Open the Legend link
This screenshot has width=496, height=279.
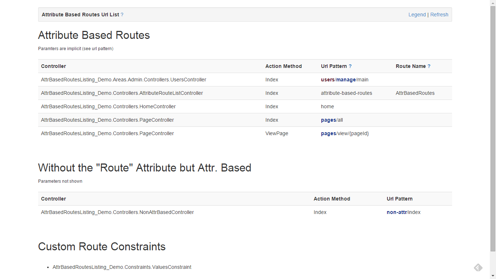417,15
